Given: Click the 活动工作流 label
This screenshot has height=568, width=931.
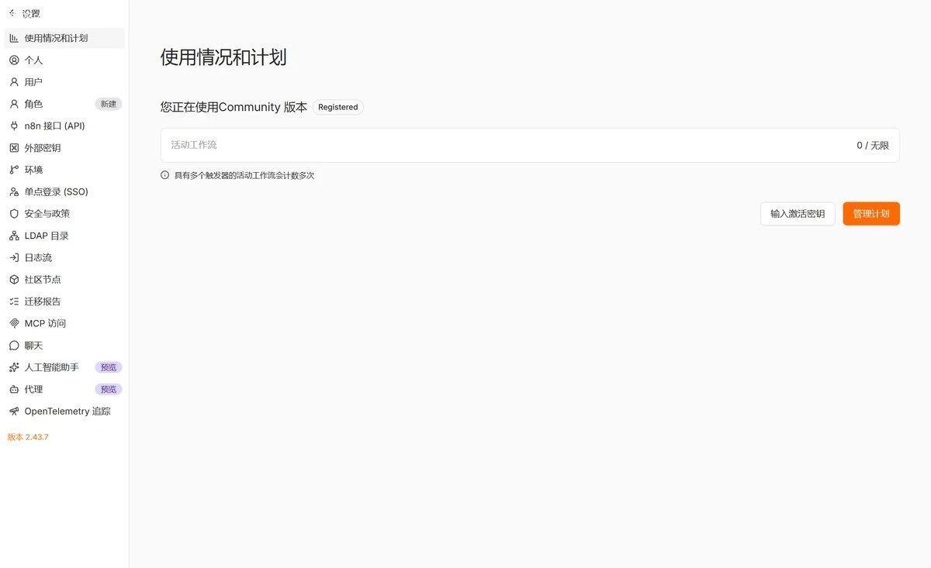Looking at the screenshot, I should coord(194,145).
